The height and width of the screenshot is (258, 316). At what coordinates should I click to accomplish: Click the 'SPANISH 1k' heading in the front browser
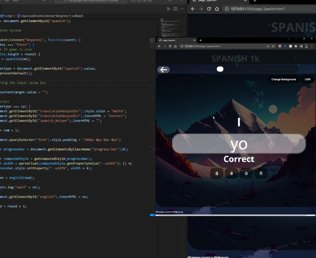pos(235,59)
